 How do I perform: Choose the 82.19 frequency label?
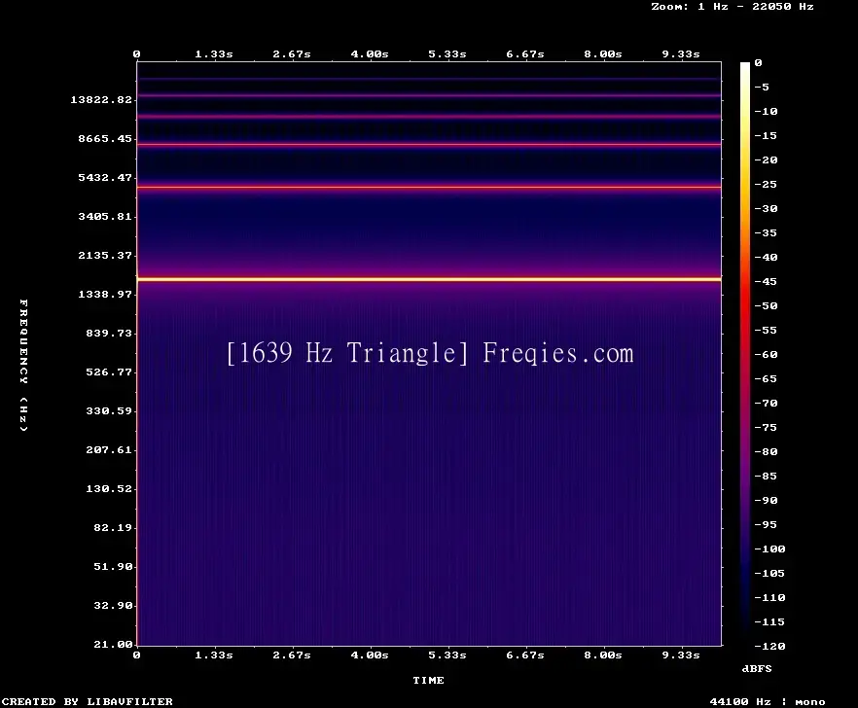[x=113, y=527]
